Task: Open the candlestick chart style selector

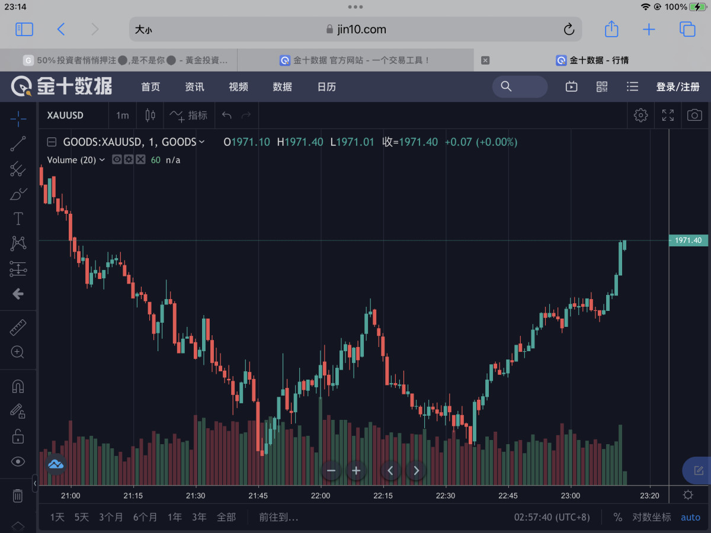Action: point(150,115)
